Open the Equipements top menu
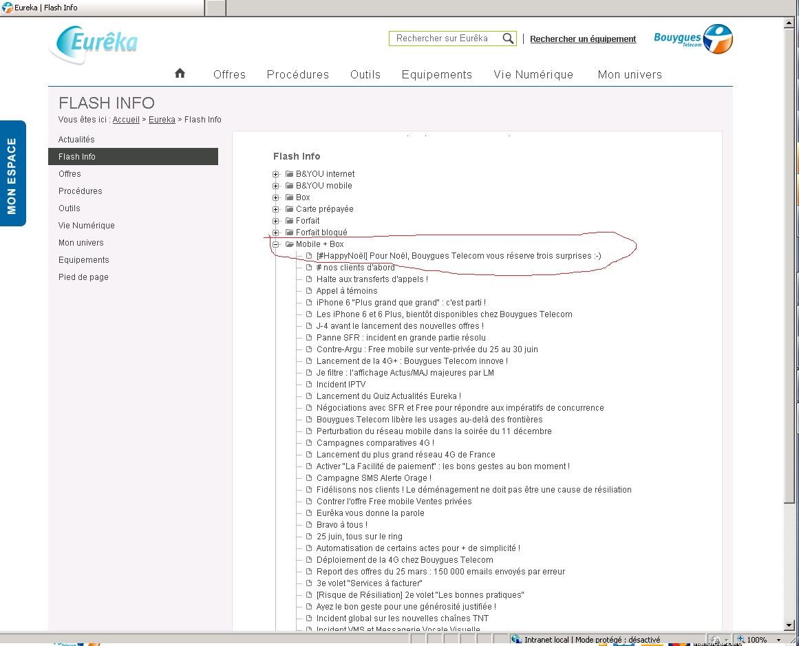Viewport: 799px width, 646px height. click(x=437, y=74)
